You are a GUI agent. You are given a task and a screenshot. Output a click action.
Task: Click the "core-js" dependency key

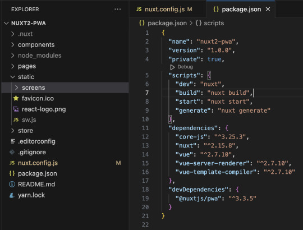coord(191,137)
